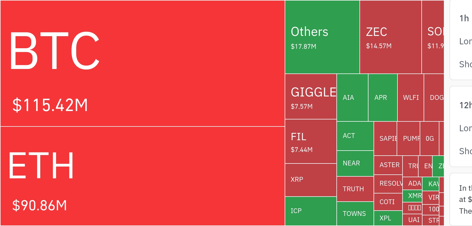Select the green NEAR tile
This screenshot has width=472, height=226.
pyautogui.click(x=355, y=163)
